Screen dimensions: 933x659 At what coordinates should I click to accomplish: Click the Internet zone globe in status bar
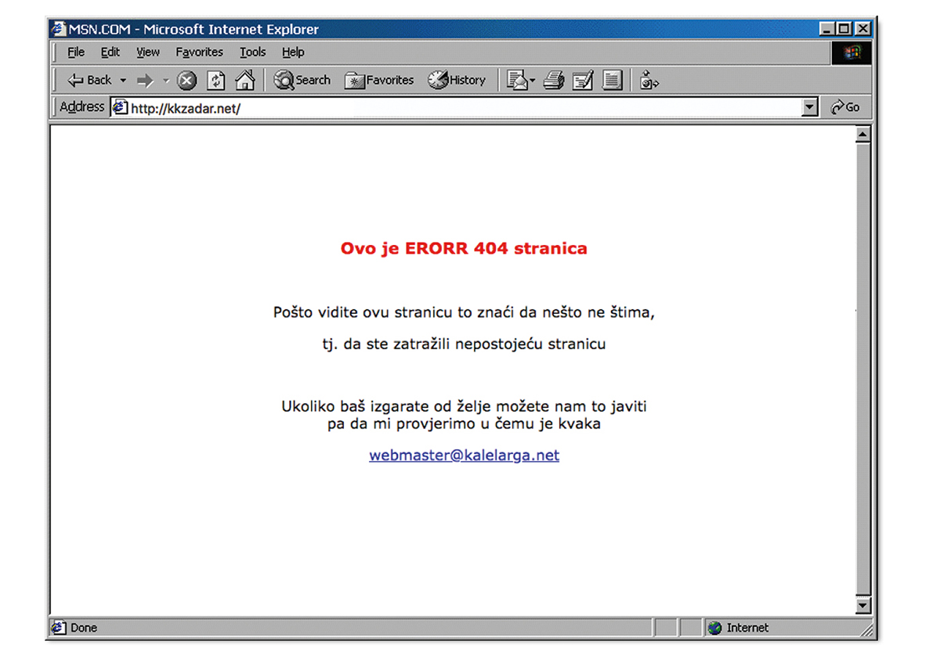tap(714, 627)
